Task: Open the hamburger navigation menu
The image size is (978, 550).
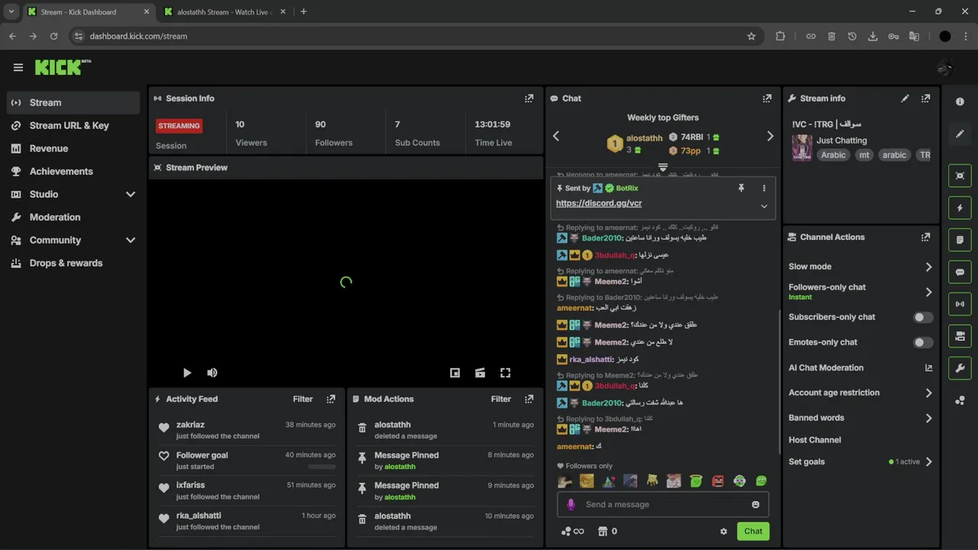Action: coord(18,67)
